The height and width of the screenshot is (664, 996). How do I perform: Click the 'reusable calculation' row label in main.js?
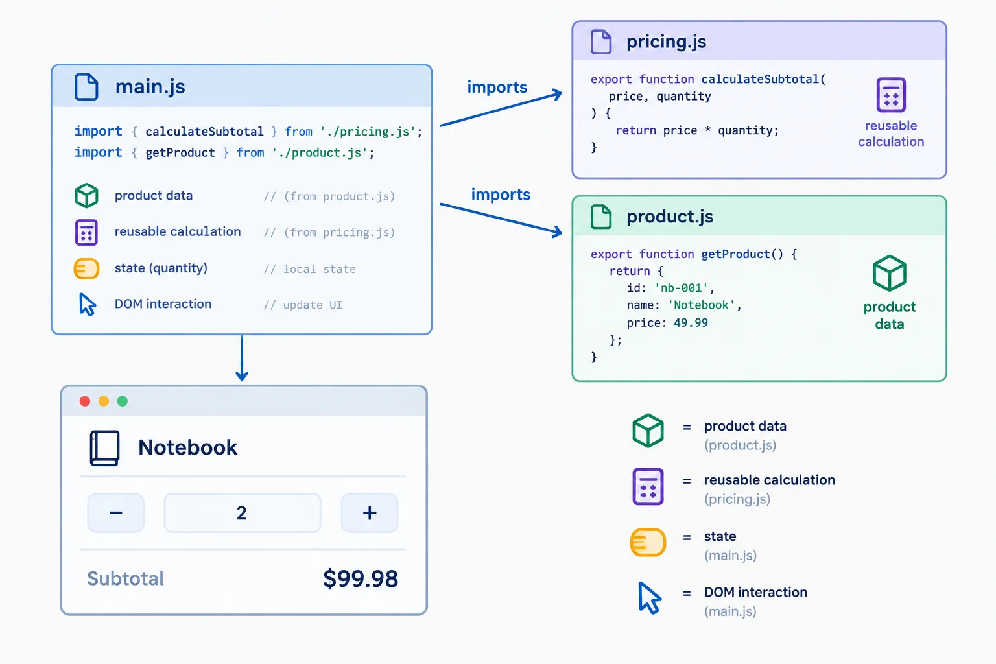tap(178, 231)
